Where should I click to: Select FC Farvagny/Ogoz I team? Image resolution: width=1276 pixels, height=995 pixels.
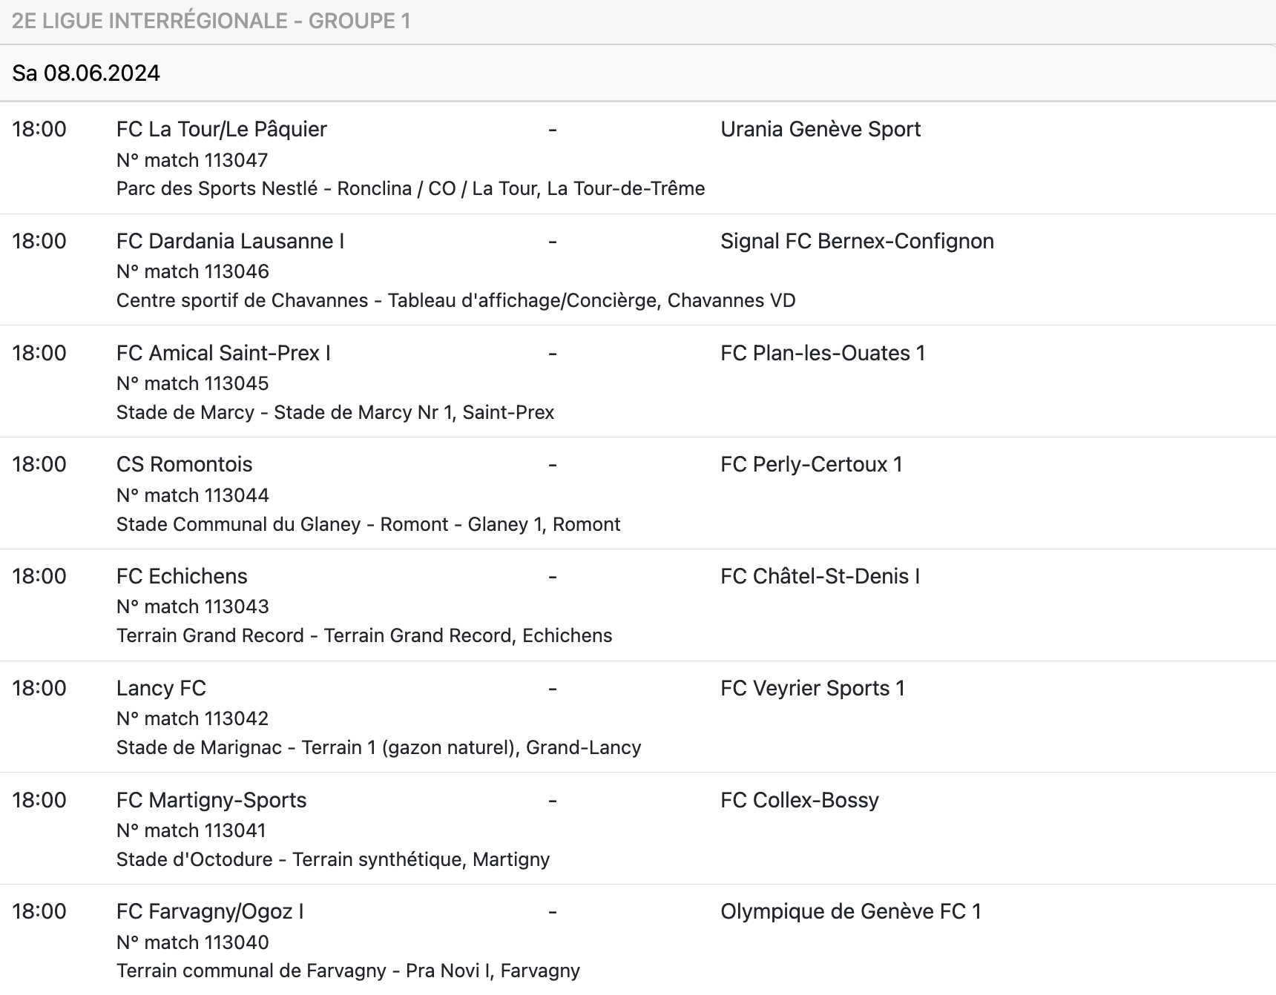point(210,911)
